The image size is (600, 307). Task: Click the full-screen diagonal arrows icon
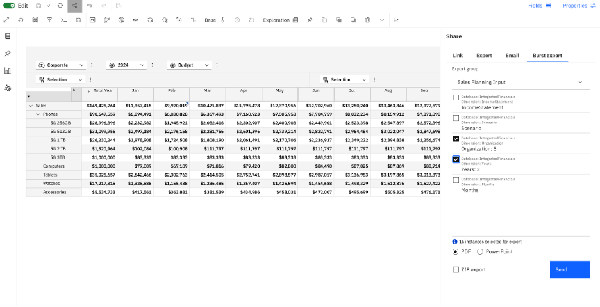[x=6, y=20]
